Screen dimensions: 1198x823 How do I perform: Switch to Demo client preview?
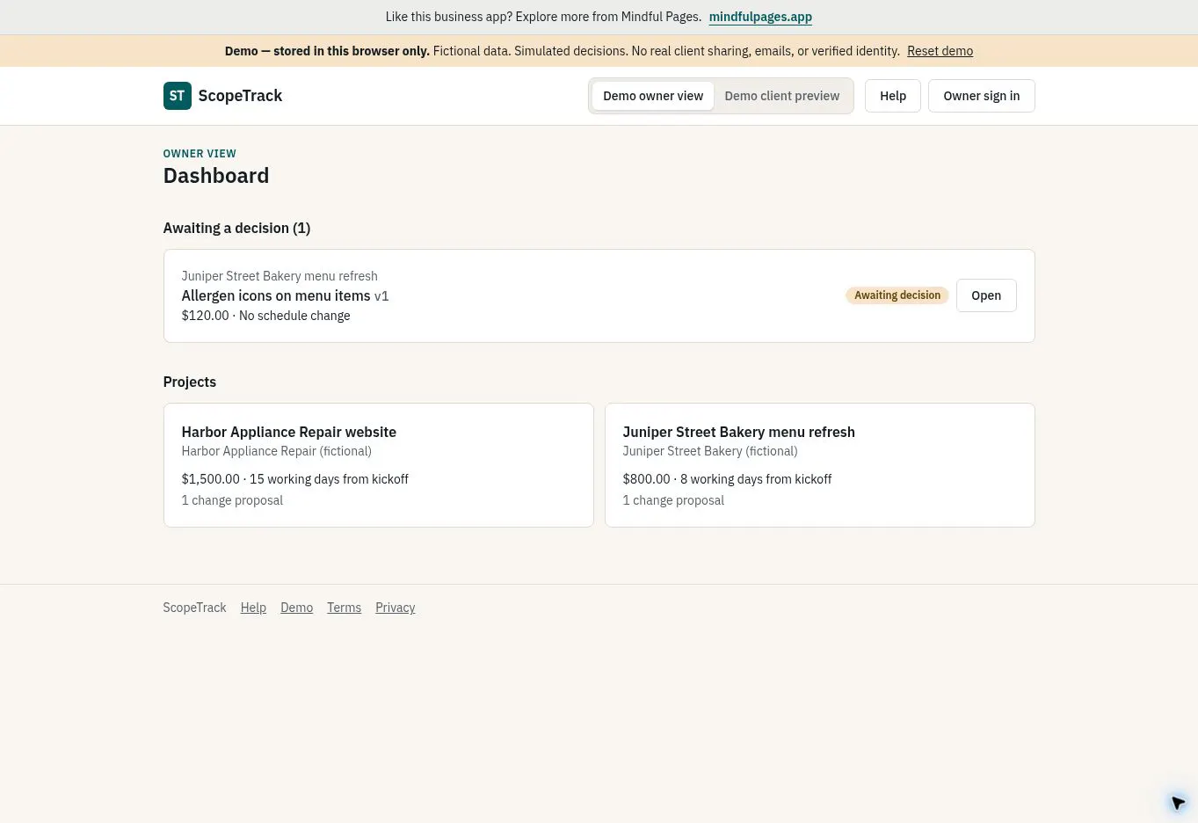point(781,96)
